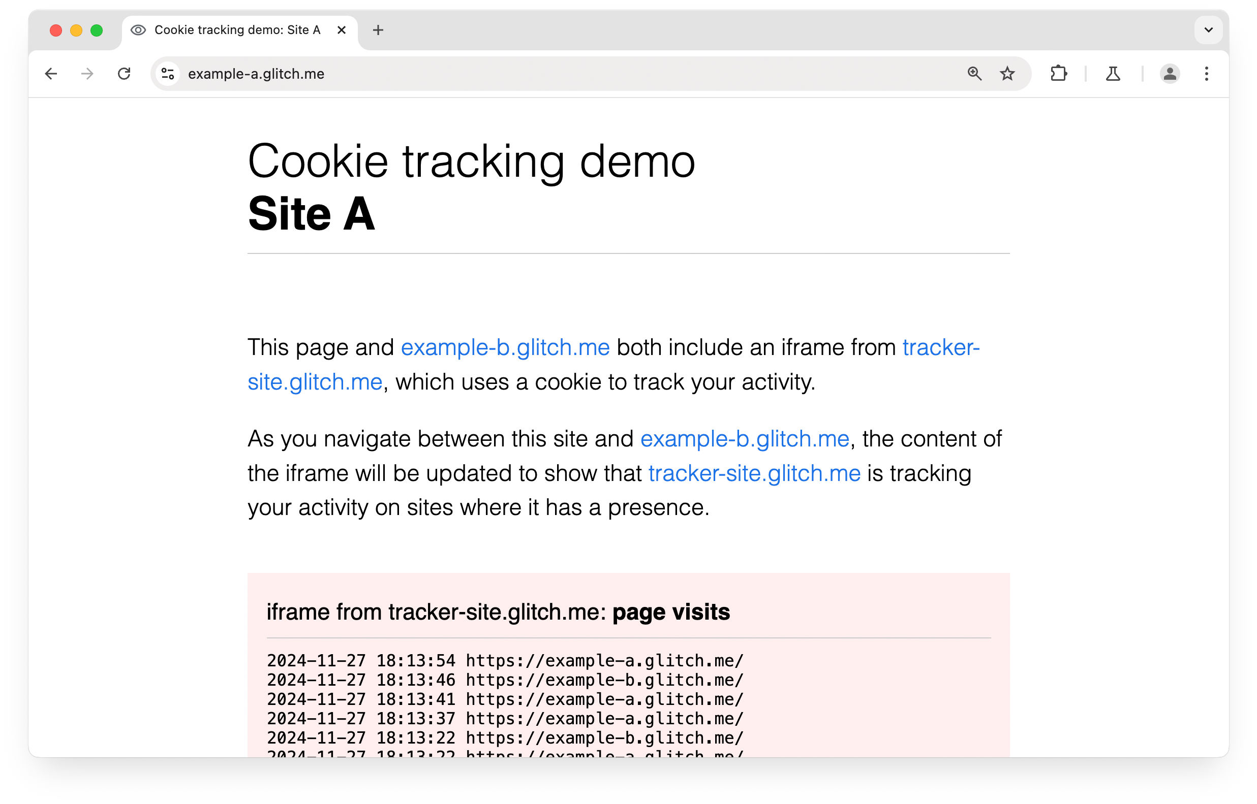Click the user profile icon
Image resolution: width=1257 pixels, height=804 pixels.
pyautogui.click(x=1170, y=74)
